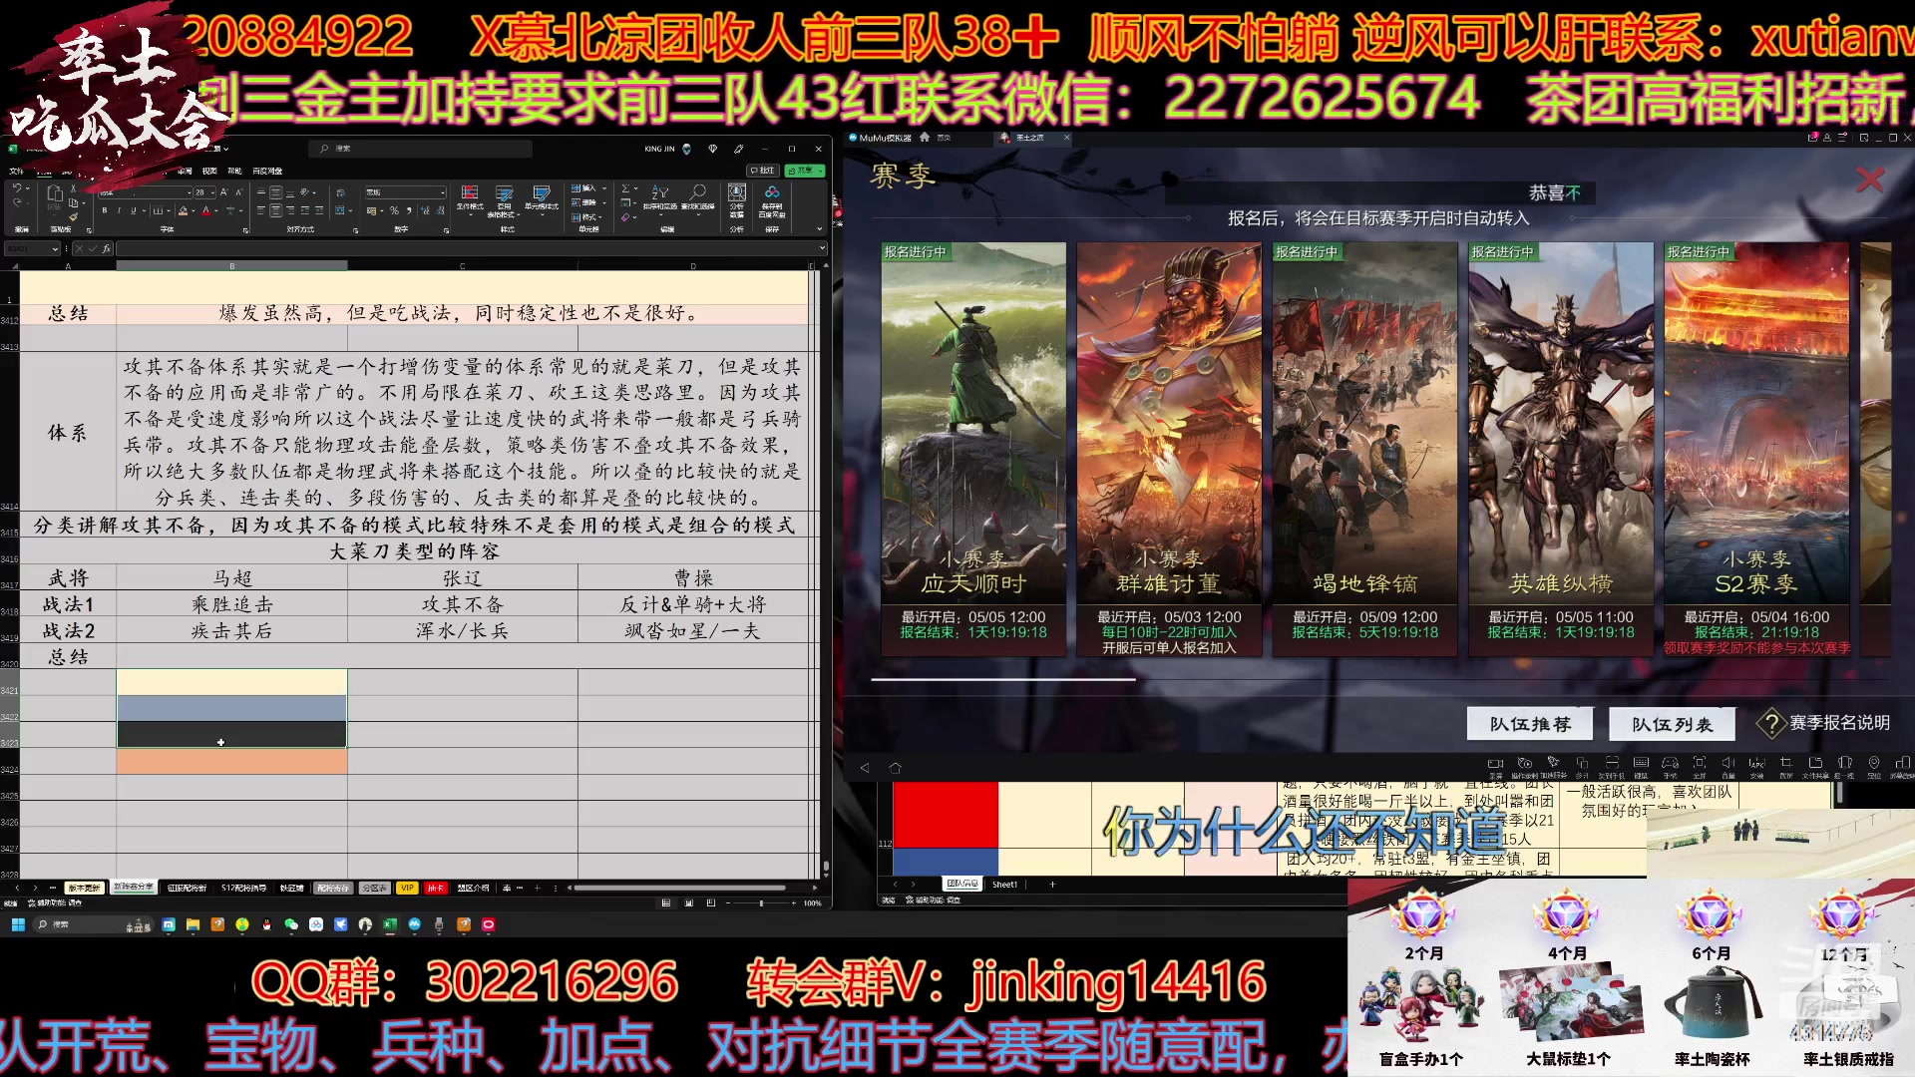
Task: Open the font name dropdown
Action: (x=190, y=192)
